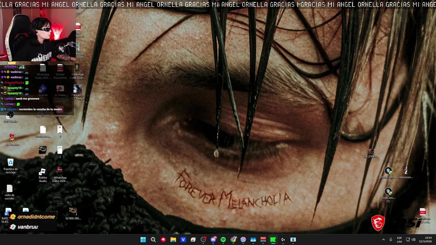Image resolution: width=436 pixels, height=245 pixels.
Task: Click vanbruu rank 2 in leaderboard overlay
Action: [28, 227]
